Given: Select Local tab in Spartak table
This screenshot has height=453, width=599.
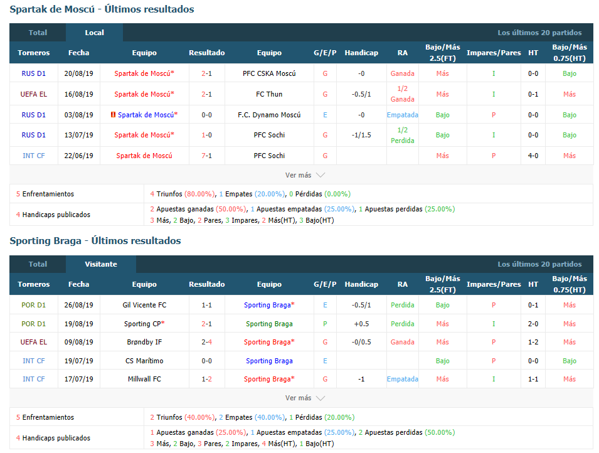Looking at the screenshot, I should click(94, 33).
